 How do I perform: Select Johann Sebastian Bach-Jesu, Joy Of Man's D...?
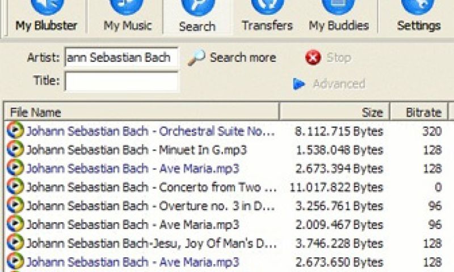(x=152, y=244)
